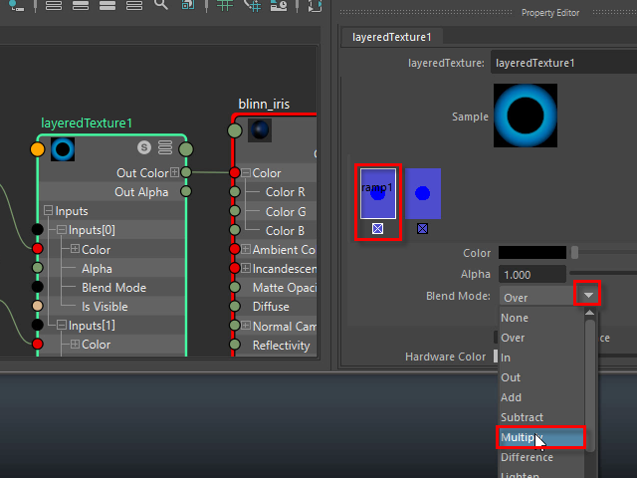637x478 pixels.
Task: Click layeredTexture1 node swatch icon
Action: pyautogui.click(x=64, y=149)
